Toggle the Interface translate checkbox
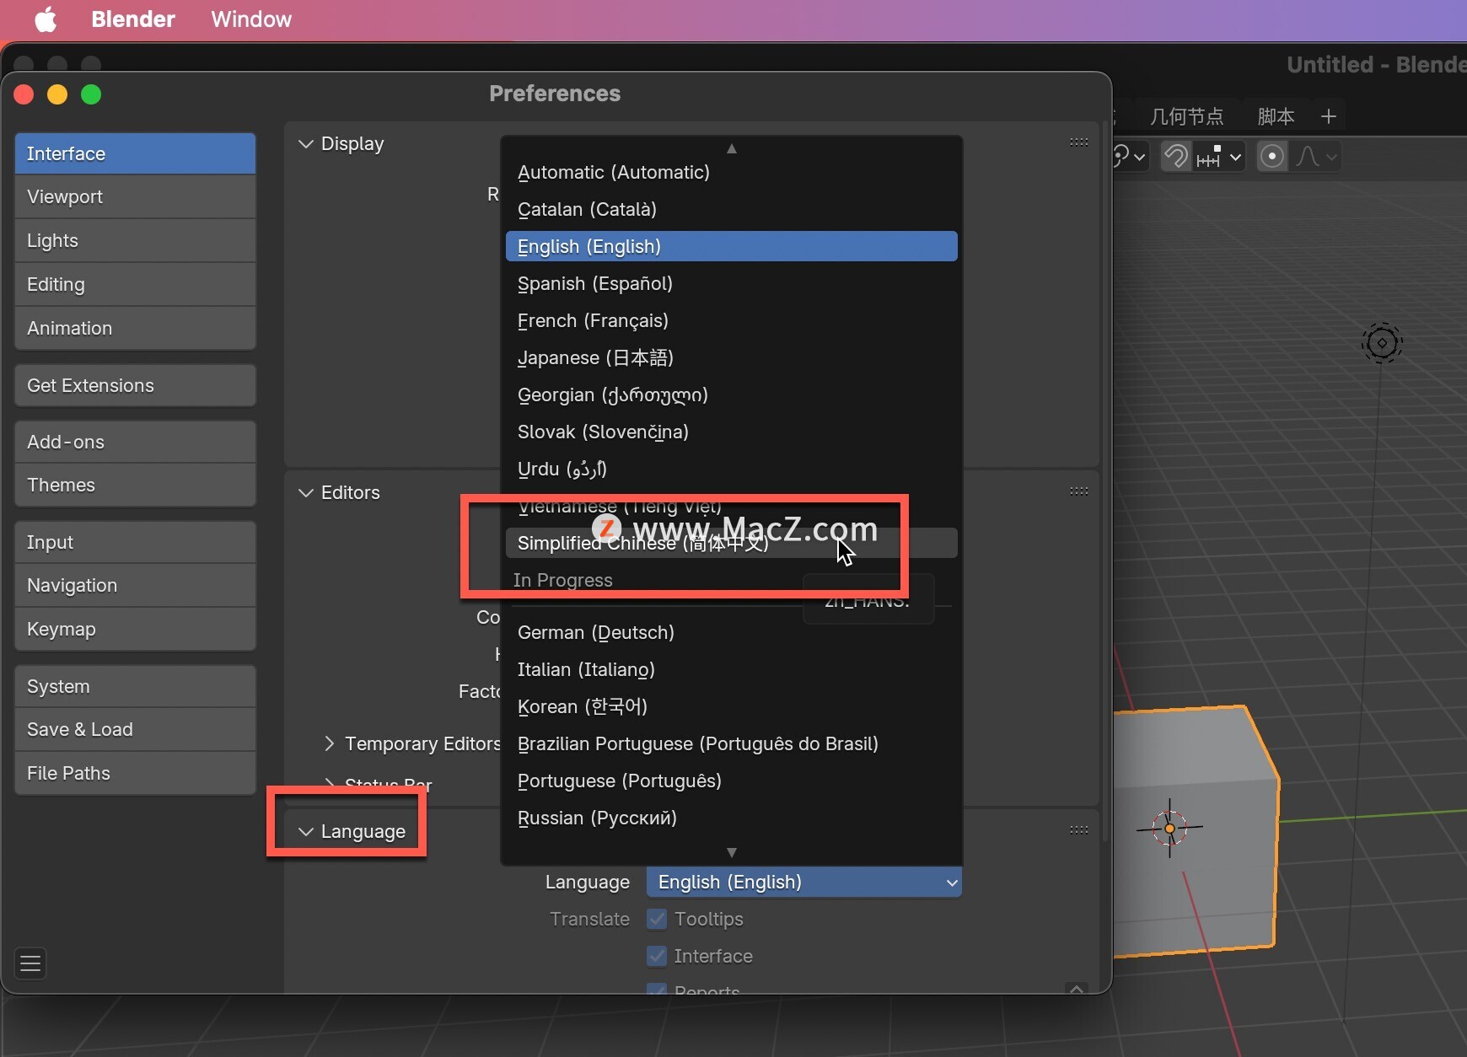This screenshot has width=1467, height=1057. [x=657, y=956]
